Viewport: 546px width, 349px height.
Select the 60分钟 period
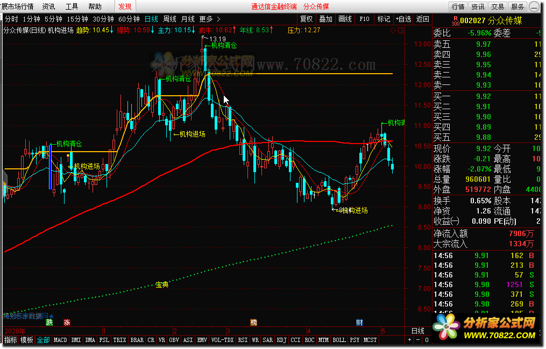pyautogui.click(x=129, y=19)
